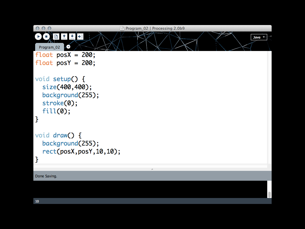Minimize the Processing window
The height and width of the screenshot is (229, 305).
click(43, 28)
